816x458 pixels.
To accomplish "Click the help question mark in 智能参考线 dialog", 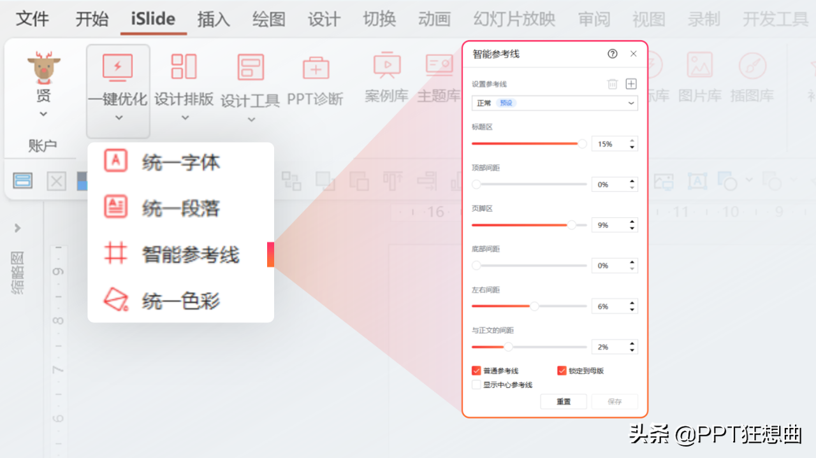I will pyautogui.click(x=613, y=54).
